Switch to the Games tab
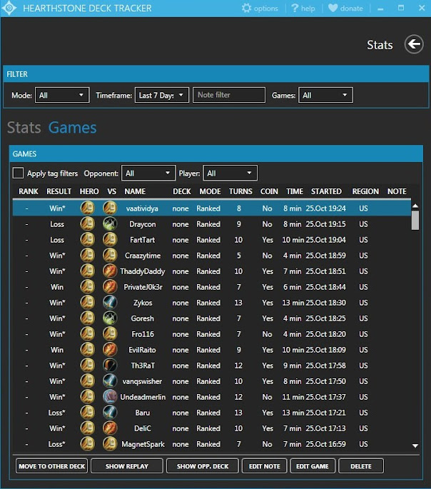 pos(72,128)
